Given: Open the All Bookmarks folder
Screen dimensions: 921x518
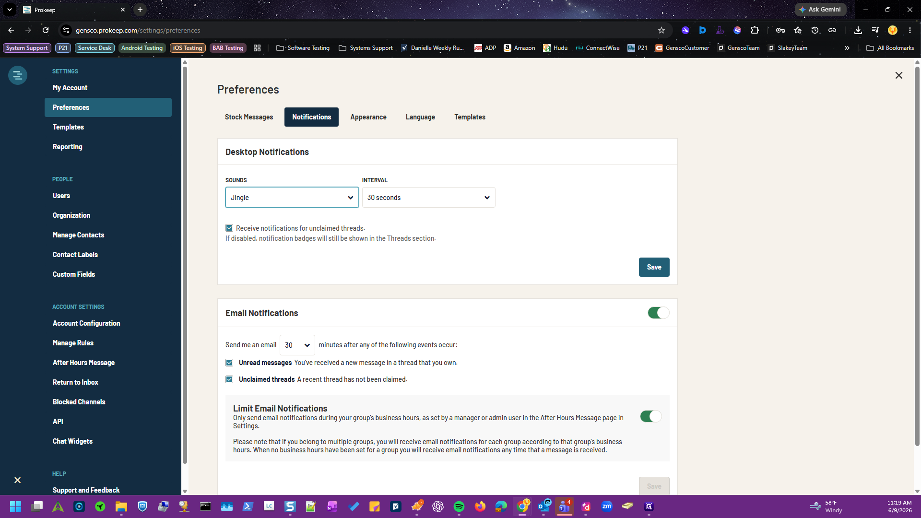Looking at the screenshot, I should click(890, 48).
